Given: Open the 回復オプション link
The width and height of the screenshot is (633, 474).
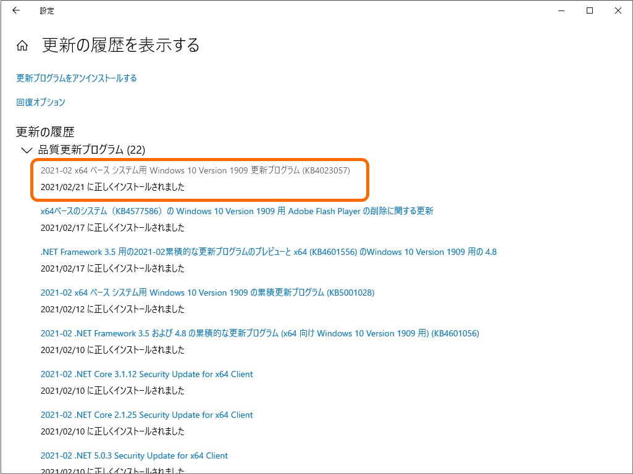Looking at the screenshot, I should (40, 102).
